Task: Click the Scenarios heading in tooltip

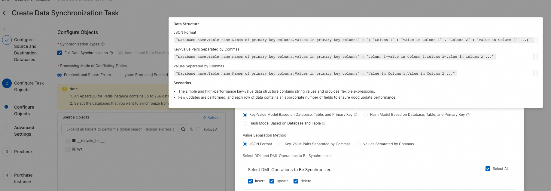Action: tap(182, 83)
